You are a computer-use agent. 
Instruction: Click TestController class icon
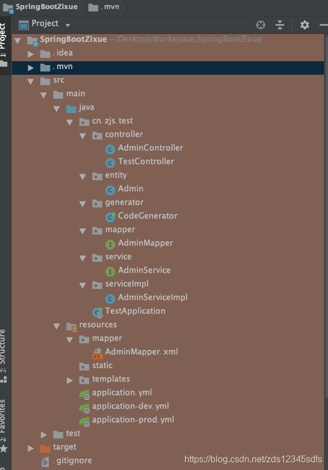coord(110,163)
